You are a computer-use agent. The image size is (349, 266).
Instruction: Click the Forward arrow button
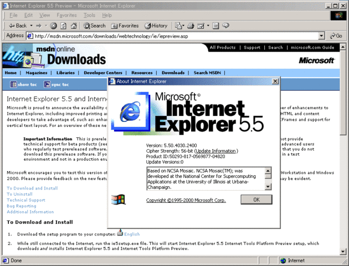tap(39, 26)
